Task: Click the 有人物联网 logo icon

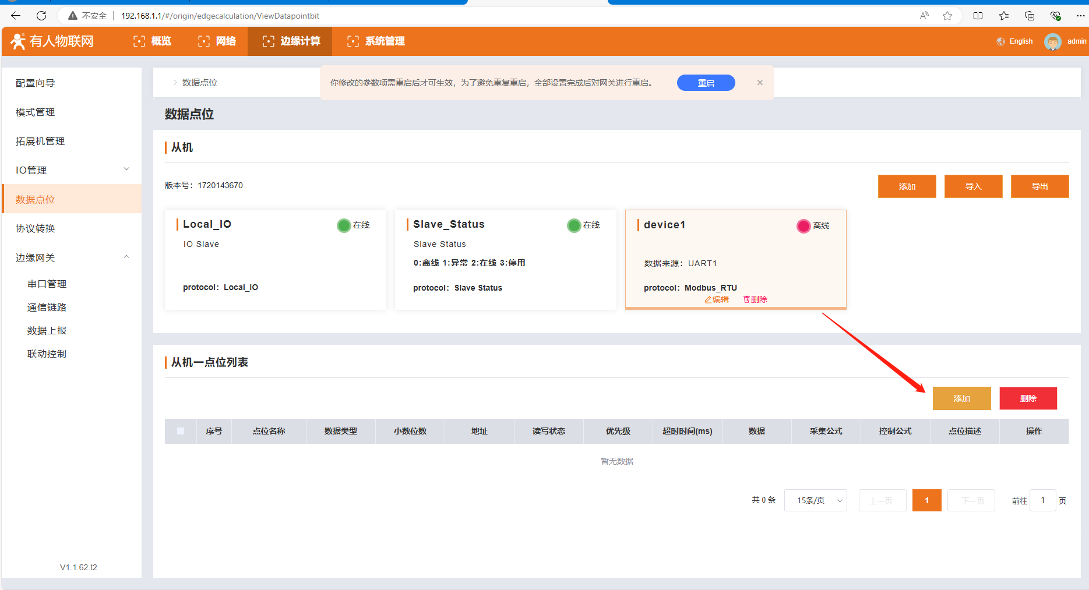Action: point(18,41)
